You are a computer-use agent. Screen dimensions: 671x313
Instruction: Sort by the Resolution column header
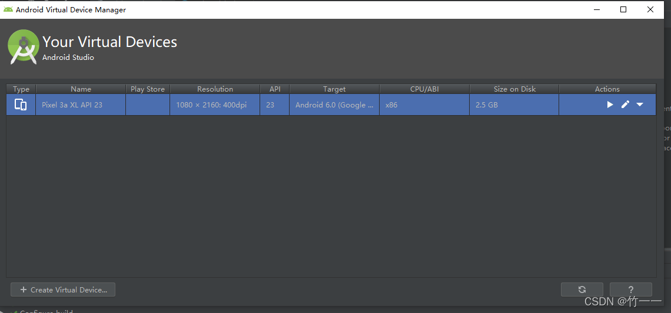pos(215,89)
